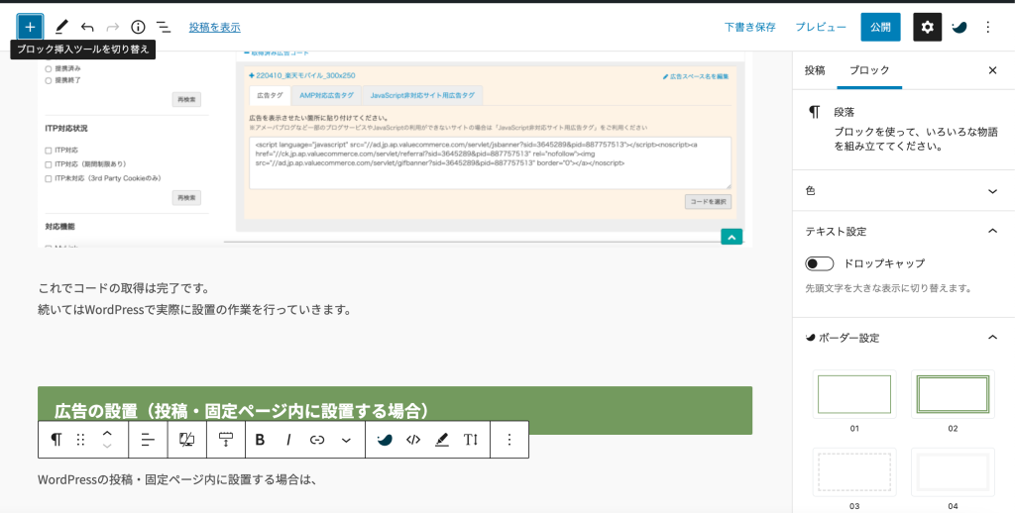Collapse the ボーダー設定 panel

[x=903, y=338]
